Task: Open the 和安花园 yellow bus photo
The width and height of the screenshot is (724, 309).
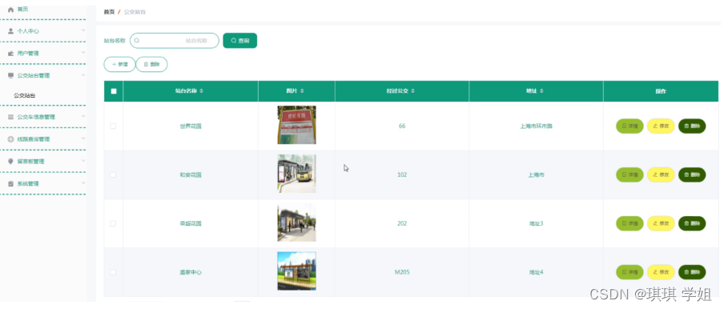Action: pyautogui.click(x=296, y=174)
